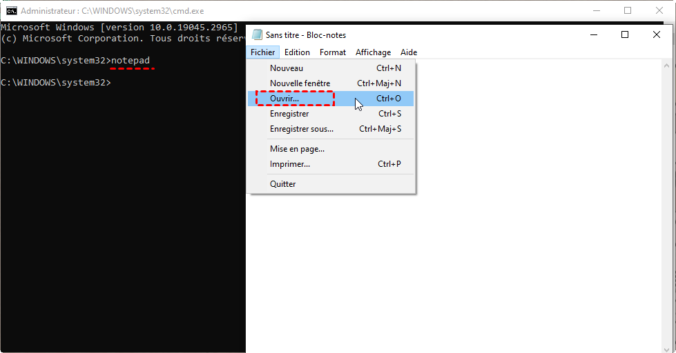Open the Fichier menu in Bloc-notes

point(262,52)
